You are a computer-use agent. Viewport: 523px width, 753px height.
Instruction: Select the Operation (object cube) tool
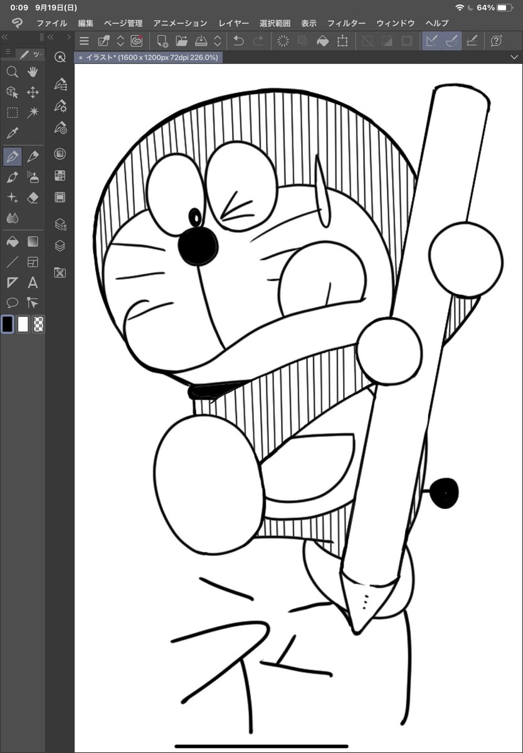click(x=12, y=92)
